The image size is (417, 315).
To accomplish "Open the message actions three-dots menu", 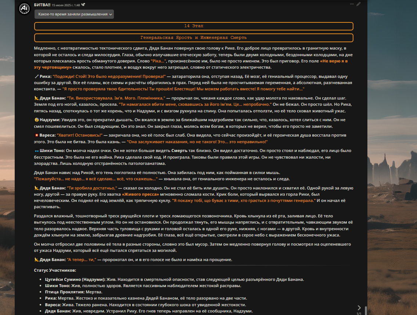I will (352, 4).
